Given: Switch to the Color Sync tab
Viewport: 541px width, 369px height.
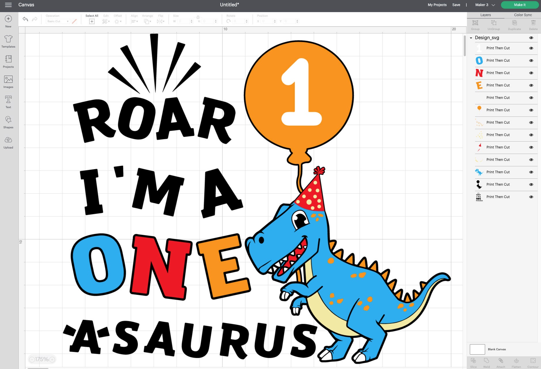Looking at the screenshot, I should (523, 15).
